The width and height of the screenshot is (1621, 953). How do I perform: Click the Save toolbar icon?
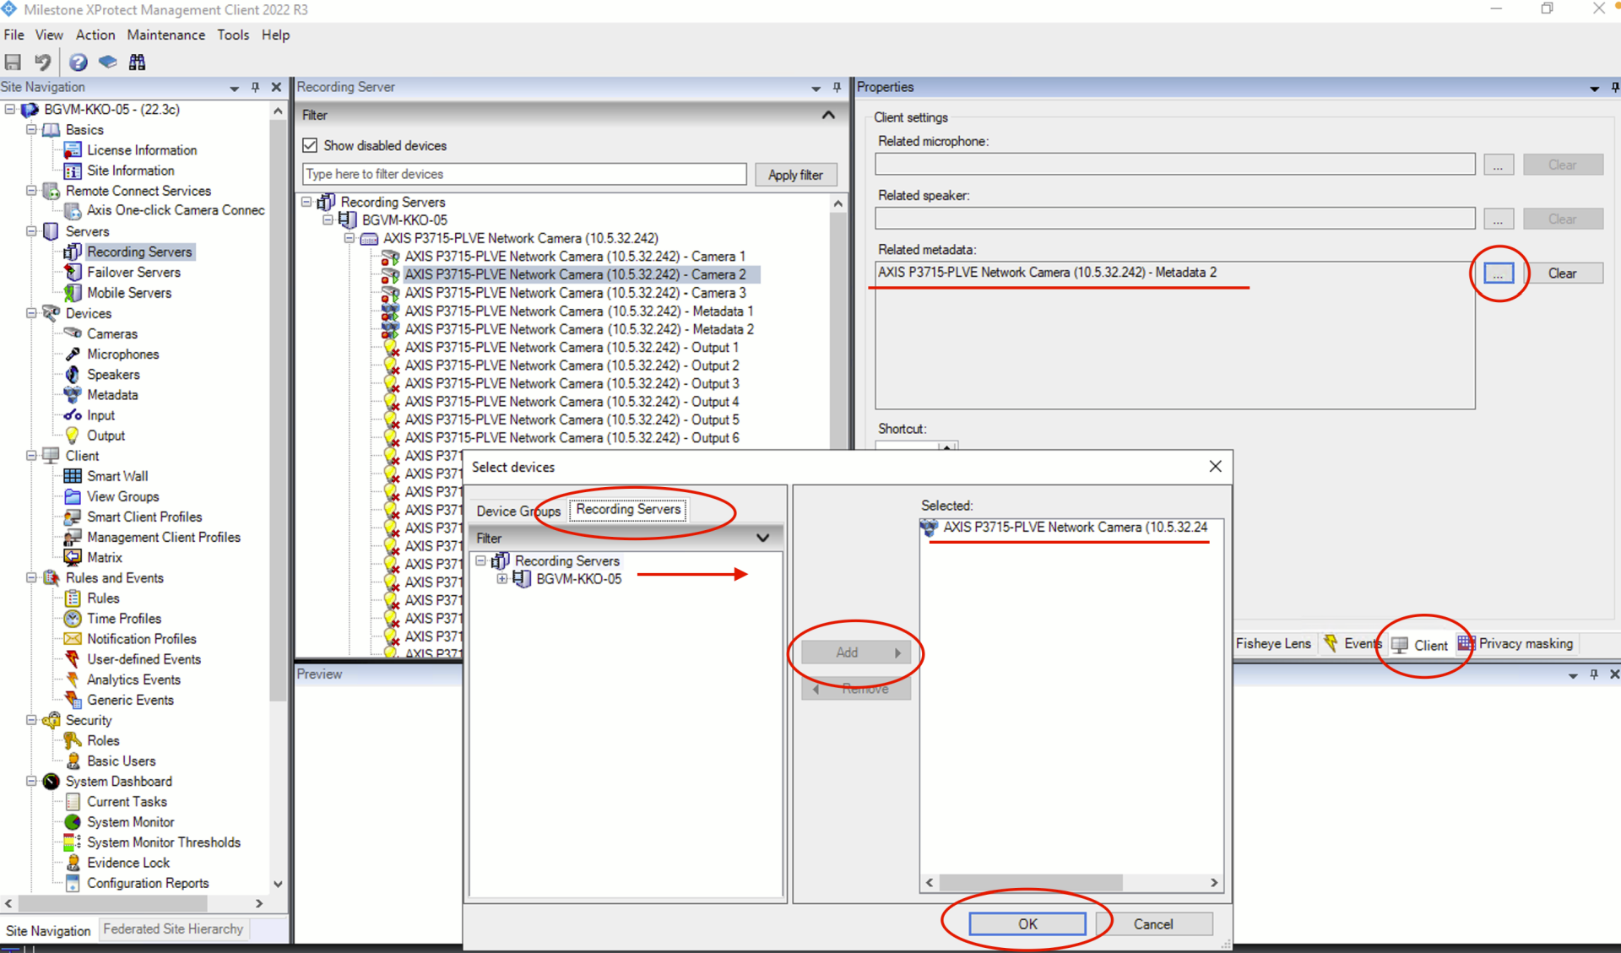[x=13, y=62]
